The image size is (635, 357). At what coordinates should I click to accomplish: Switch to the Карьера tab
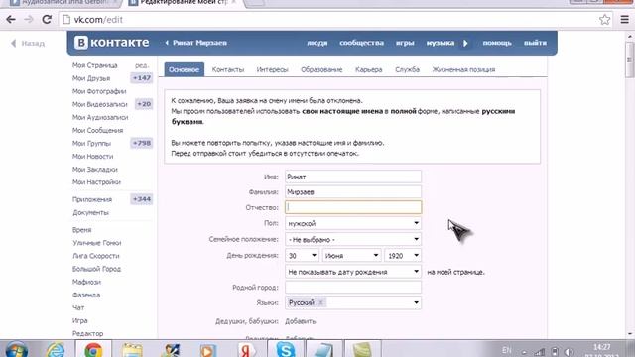pyautogui.click(x=368, y=69)
